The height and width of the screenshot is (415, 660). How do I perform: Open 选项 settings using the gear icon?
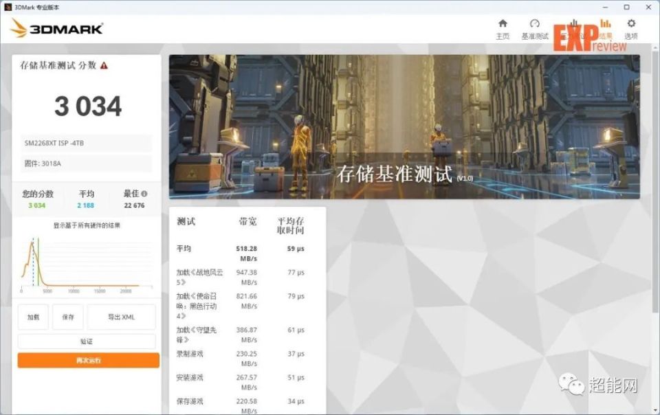point(632,23)
